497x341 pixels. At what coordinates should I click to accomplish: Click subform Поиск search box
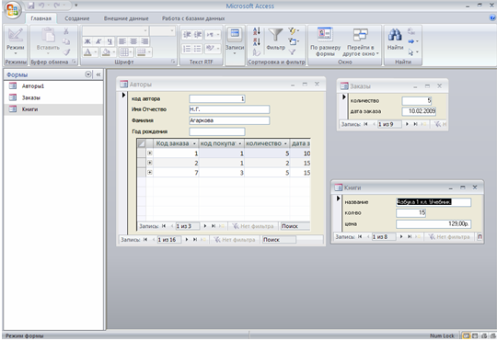(x=295, y=226)
